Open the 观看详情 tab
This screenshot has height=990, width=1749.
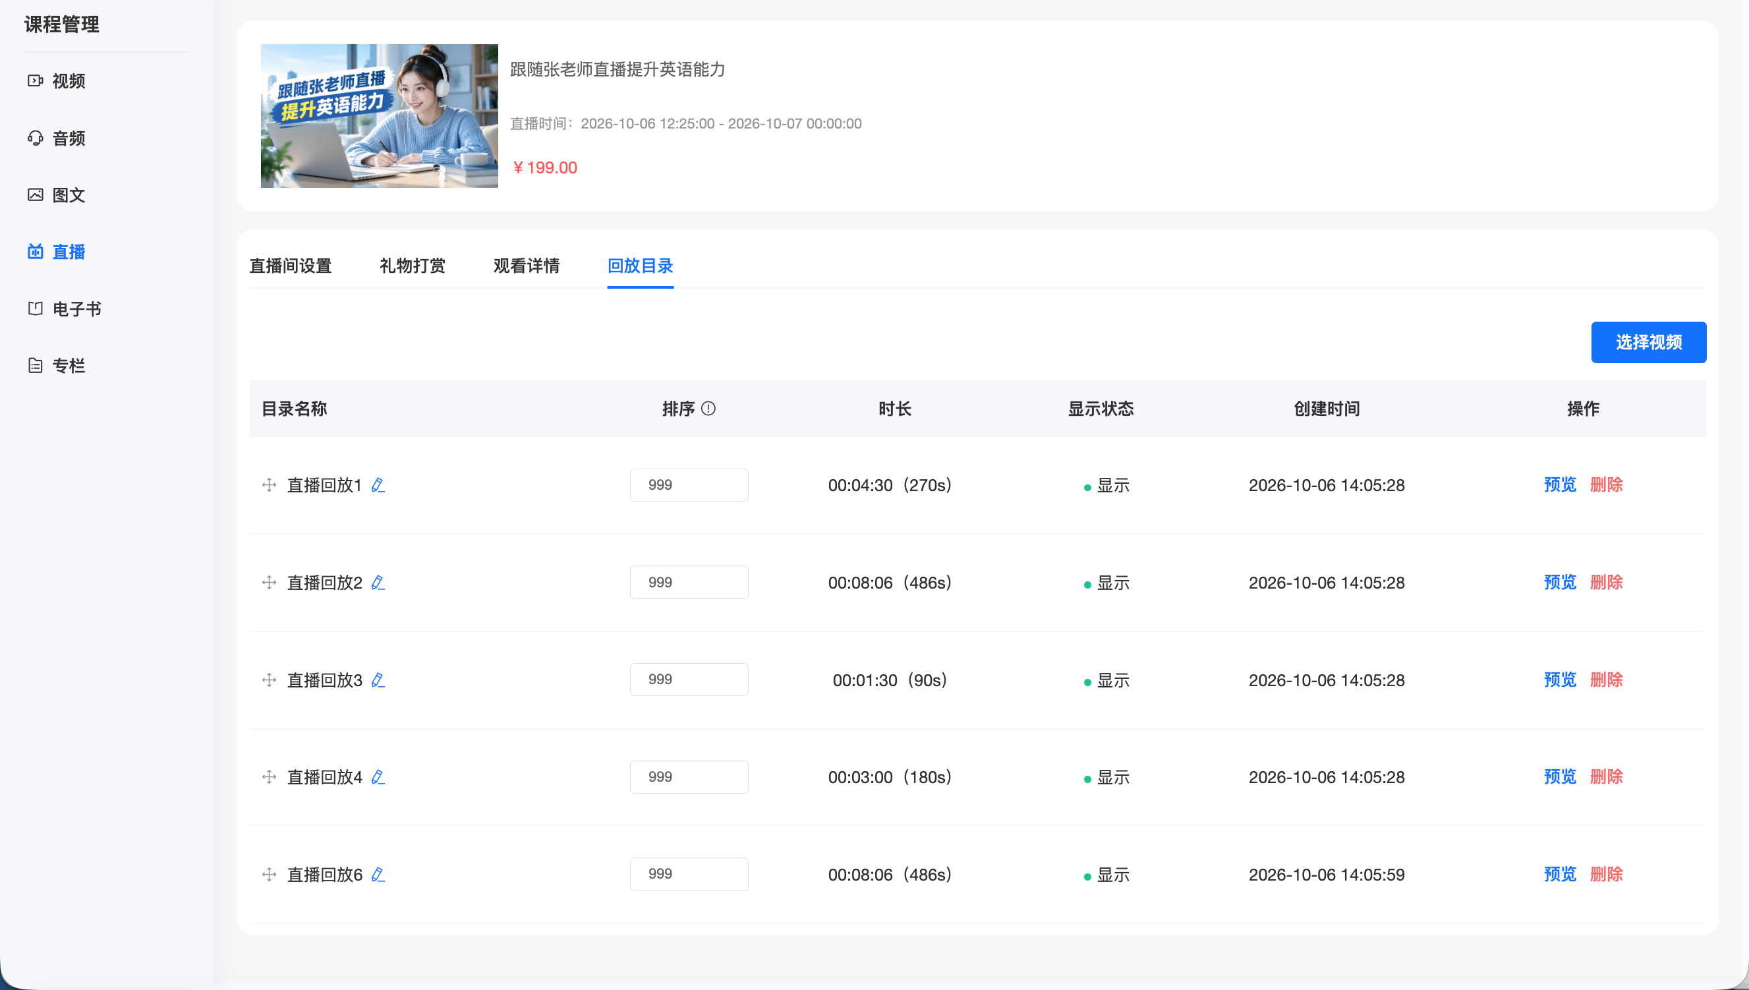[526, 266]
